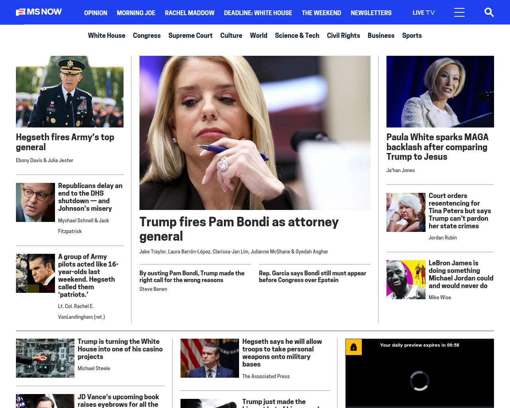Screen dimensions: 510x408
Task: Click LeBron James story thumbnail
Action: (406, 280)
